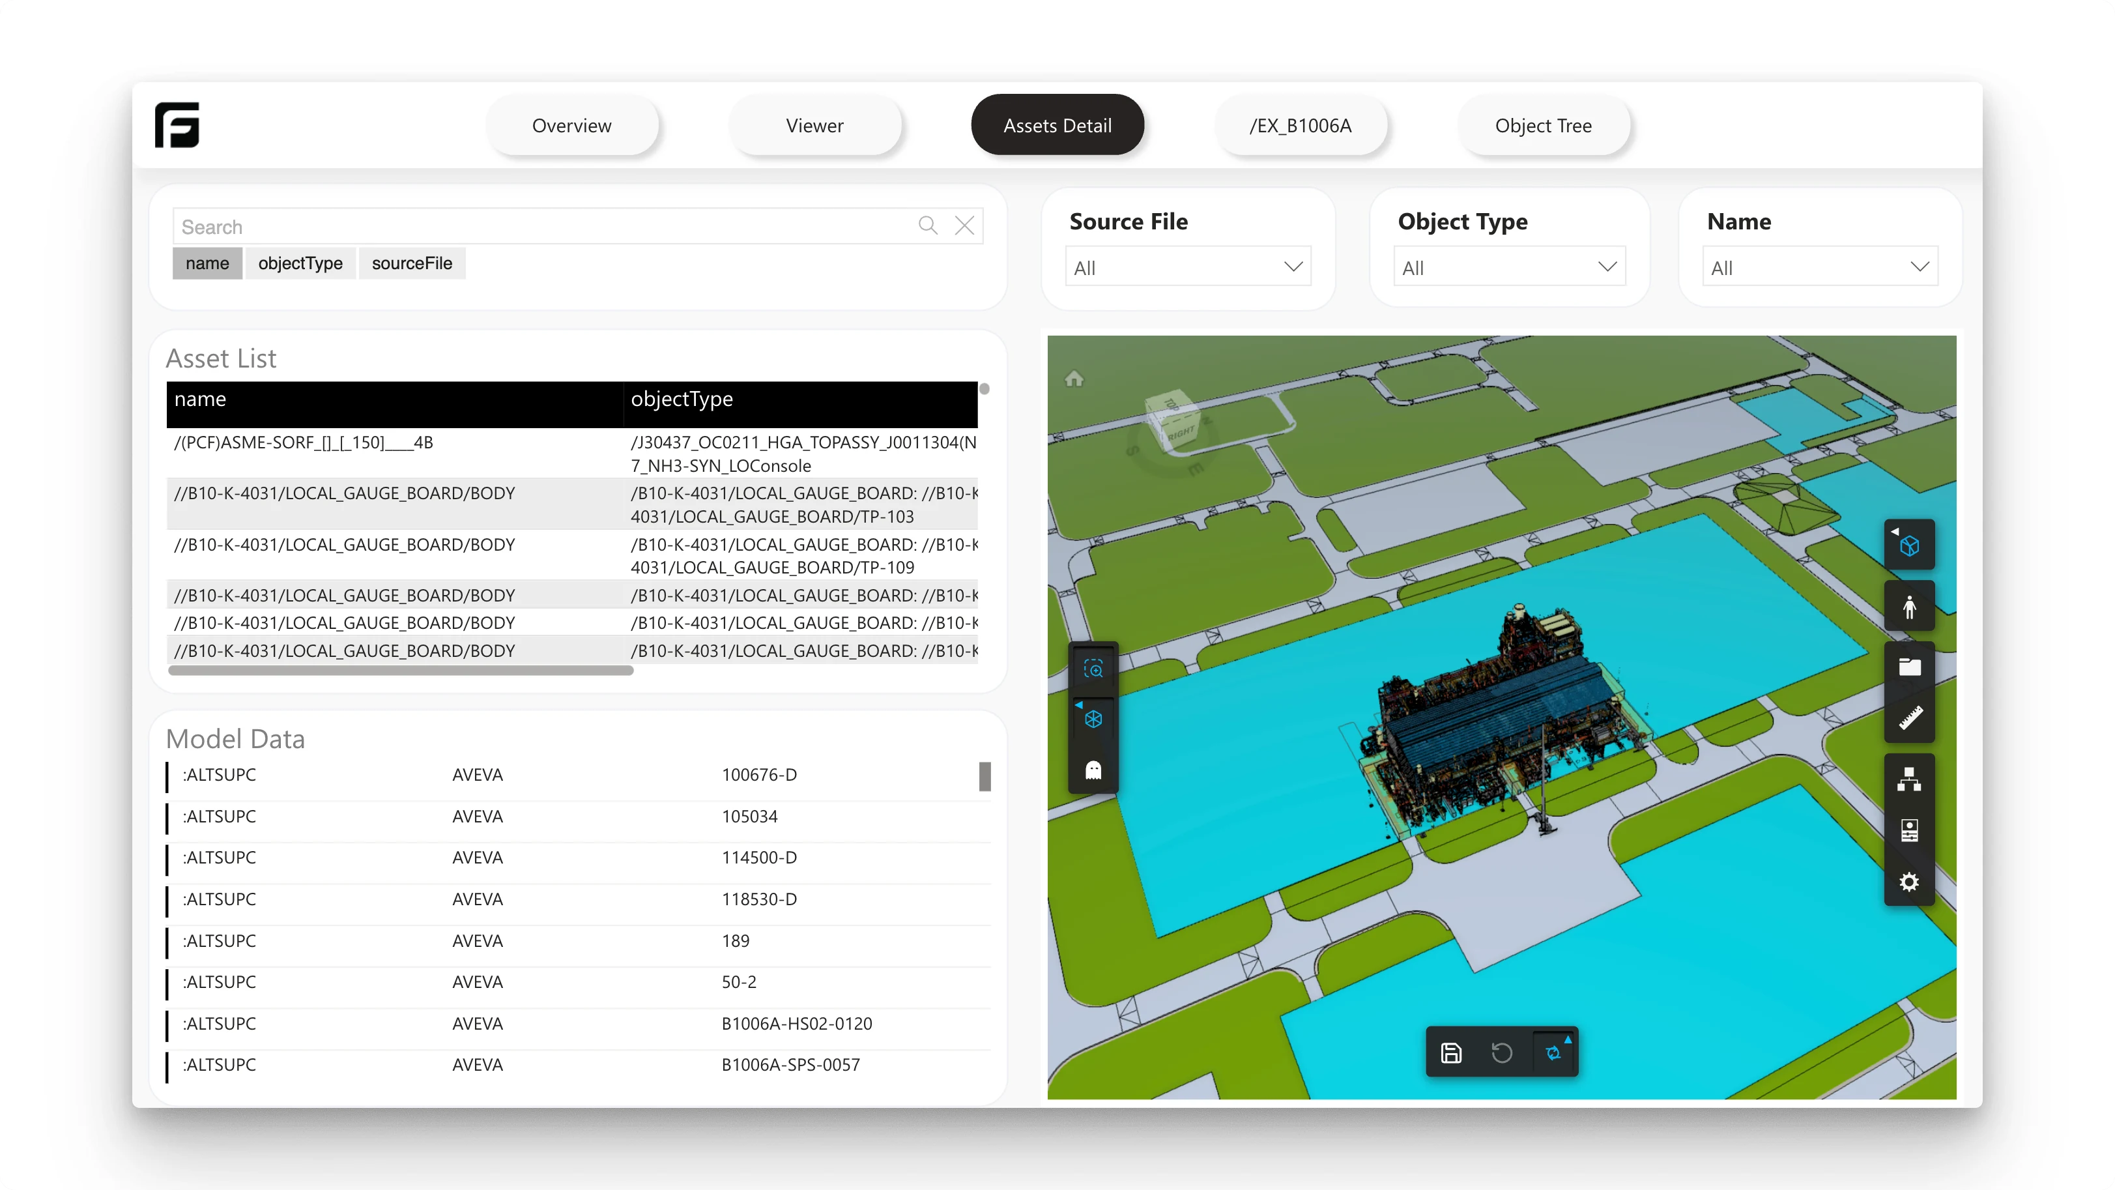Click the home view icon in 3D viewer
The image size is (2115, 1190).
tap(1074, 379)
